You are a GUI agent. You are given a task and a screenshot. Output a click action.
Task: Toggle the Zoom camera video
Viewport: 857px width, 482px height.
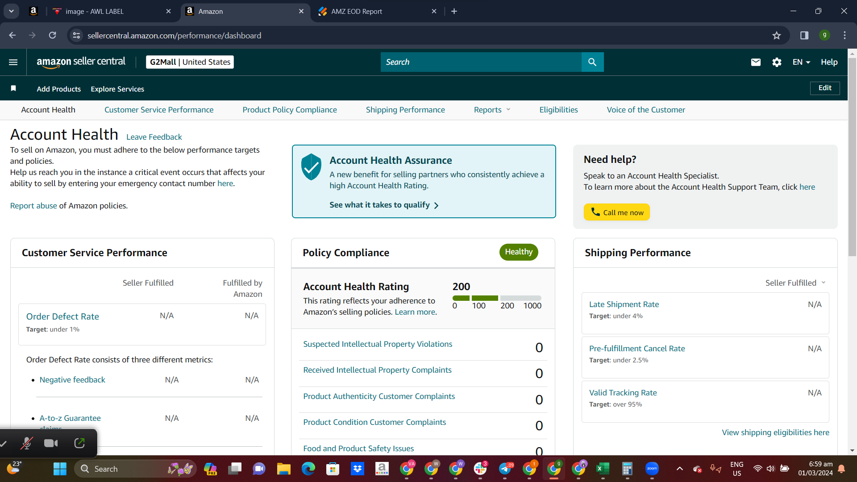point(51,443)
